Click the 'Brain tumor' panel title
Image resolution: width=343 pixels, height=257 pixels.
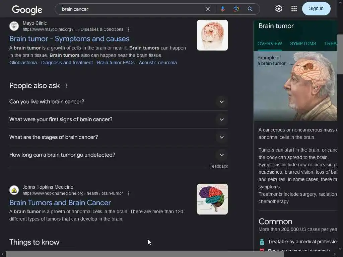[x=276, y=26]
